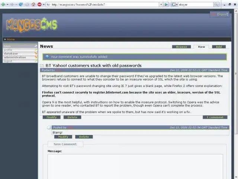The image size is (238, 179).
Task: Click the bold 'Firefox can't connect securely' paragraph
Action: [x=131, y=94]
